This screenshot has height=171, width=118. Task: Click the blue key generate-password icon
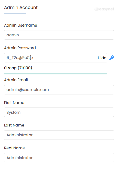111,58
